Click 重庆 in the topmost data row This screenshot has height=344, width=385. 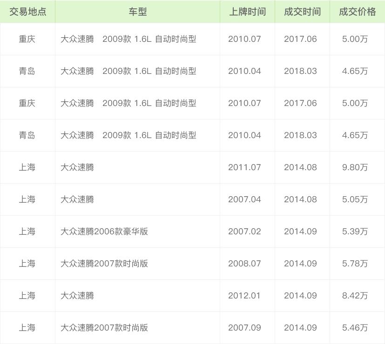[x=27, y=39]
